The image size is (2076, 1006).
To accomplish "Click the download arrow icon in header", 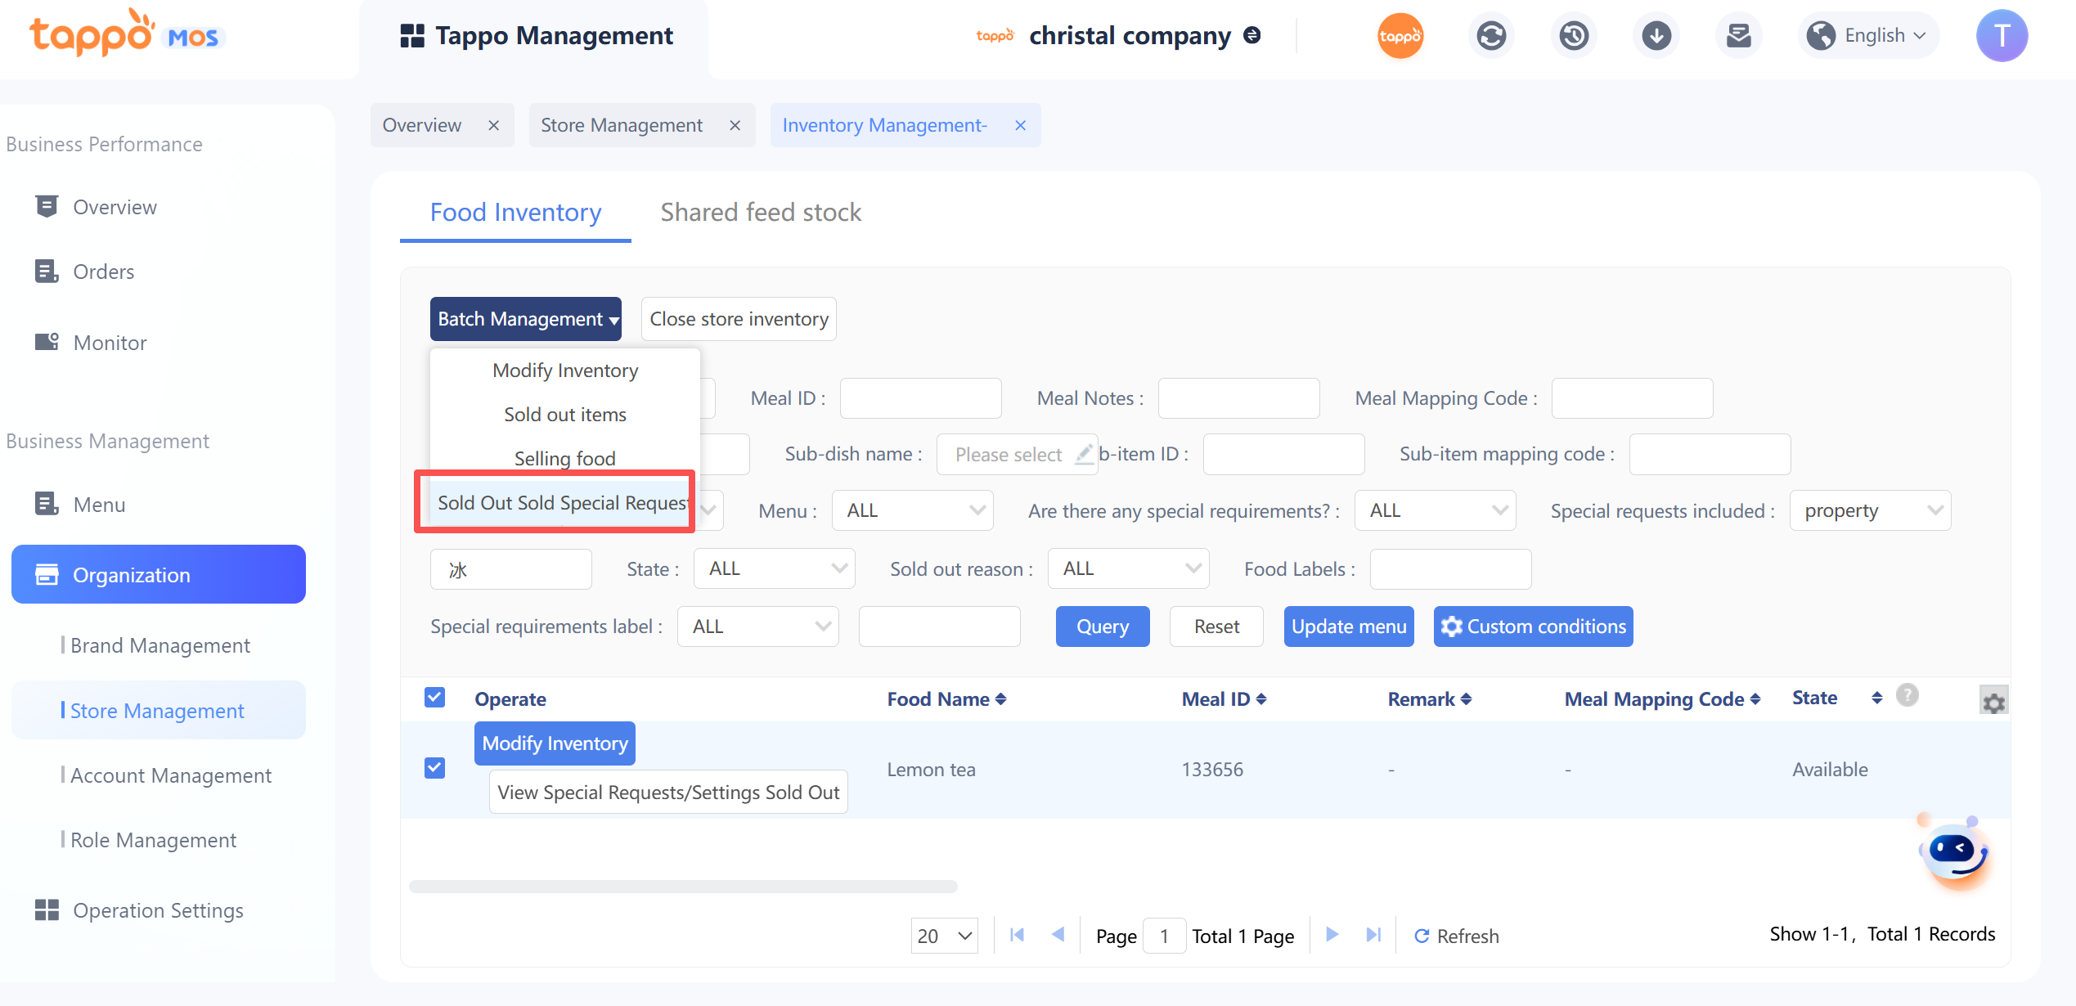I will pyautogui.click(x=1656, y=36).
